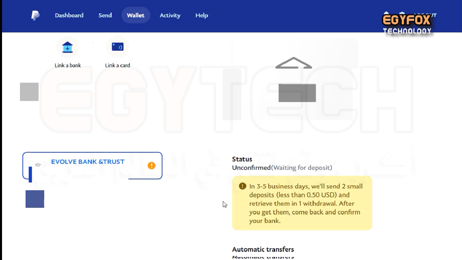Click the Link a card label
Screen dimensions: 462x260
(x=117, y=65)
